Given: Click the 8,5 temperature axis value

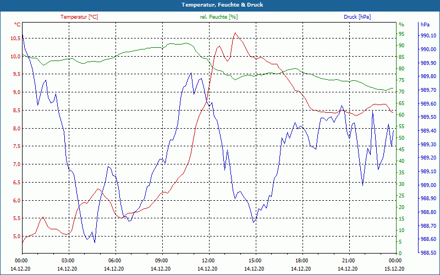Looking at the screenshot, I should point(16,111).
